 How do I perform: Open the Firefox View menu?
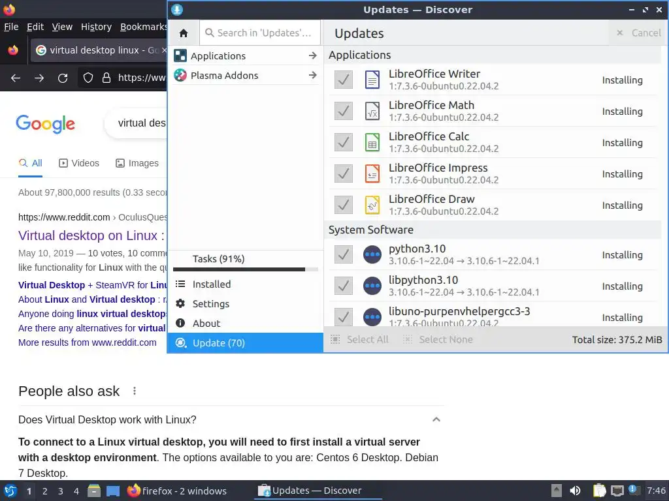62,27
